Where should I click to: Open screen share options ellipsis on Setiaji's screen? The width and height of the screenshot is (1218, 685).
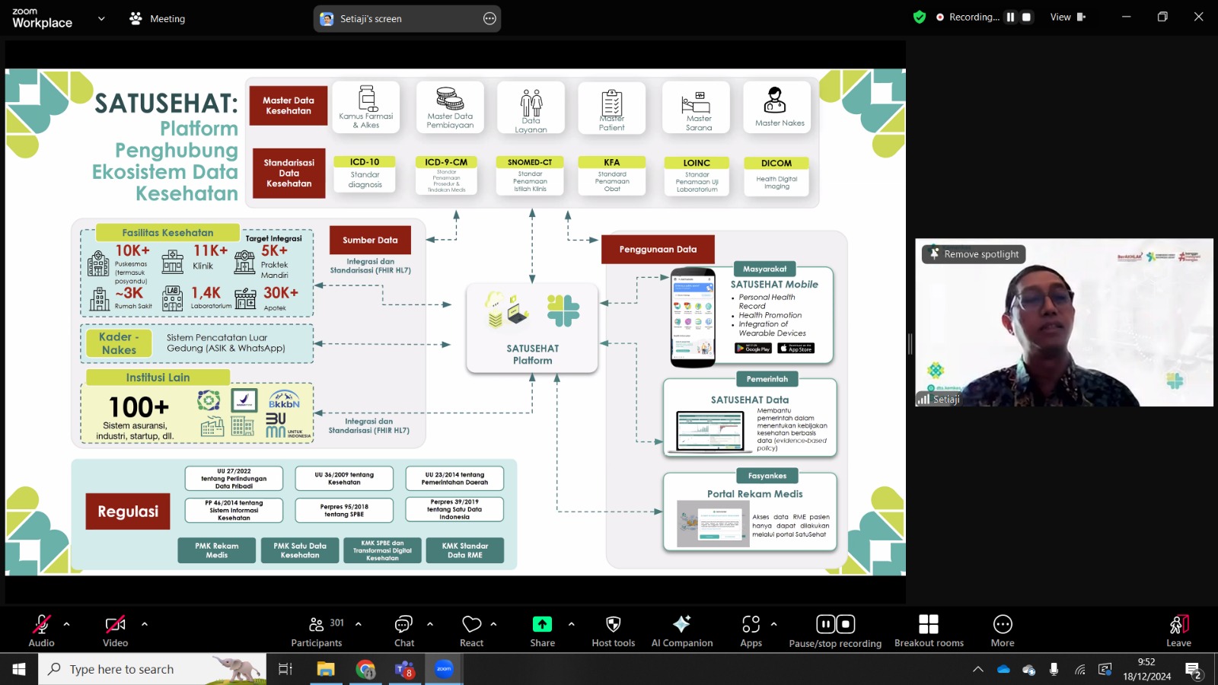click(x=489, y=18)
